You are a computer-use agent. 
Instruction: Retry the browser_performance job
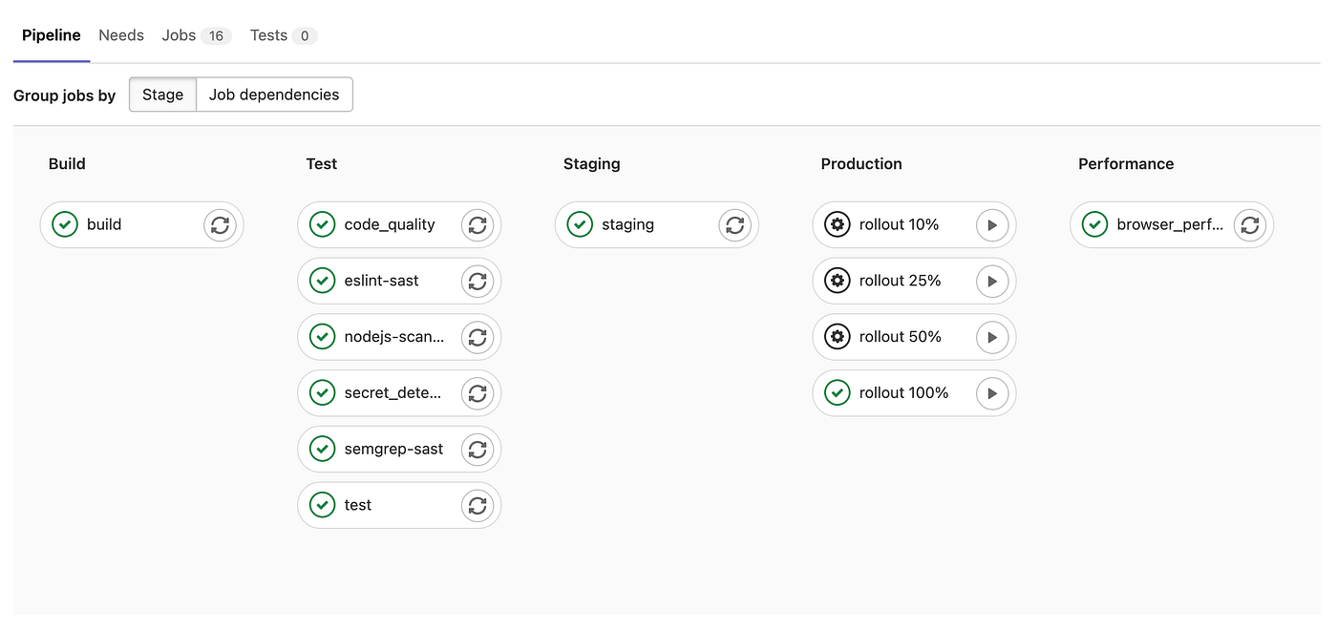pyautogui.click(x=1250, y=224)
